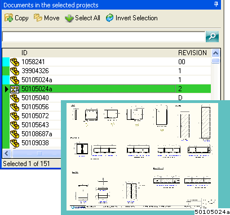The image size is (230, 215).
Task: Sort by the REVISION column header
Action: coord(192,53)
